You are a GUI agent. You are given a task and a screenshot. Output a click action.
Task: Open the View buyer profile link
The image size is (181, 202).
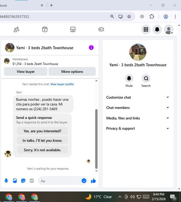pyautogui.click(x=62, y=84)
